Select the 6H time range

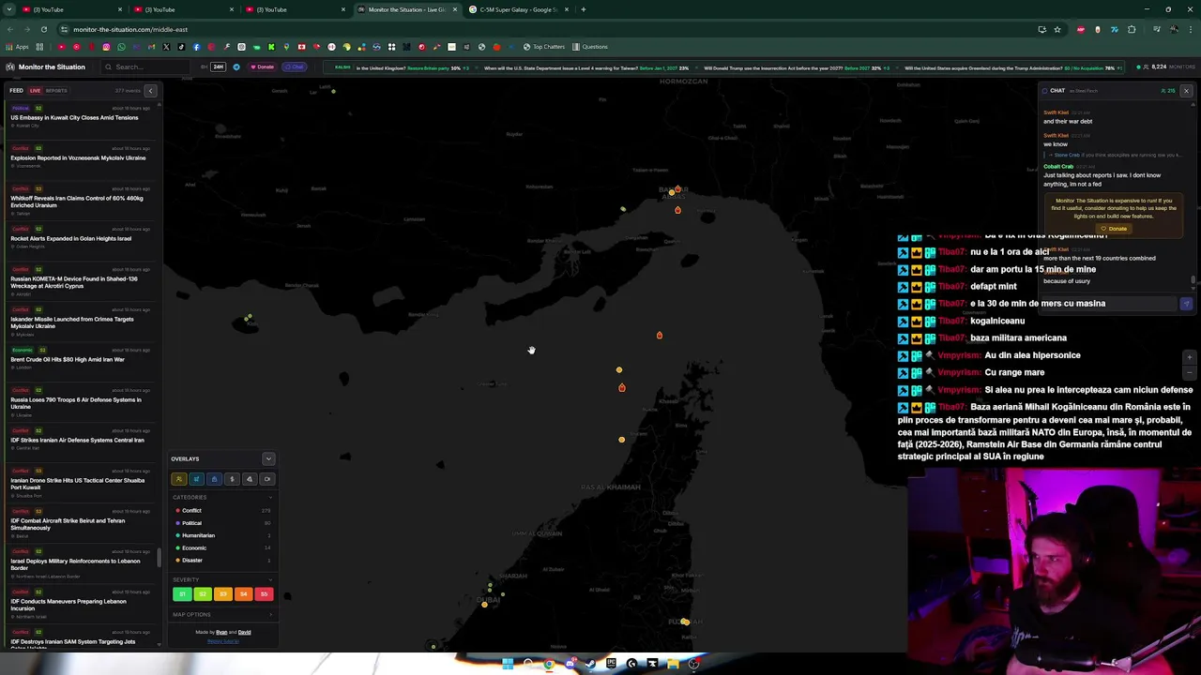[204, 67]
